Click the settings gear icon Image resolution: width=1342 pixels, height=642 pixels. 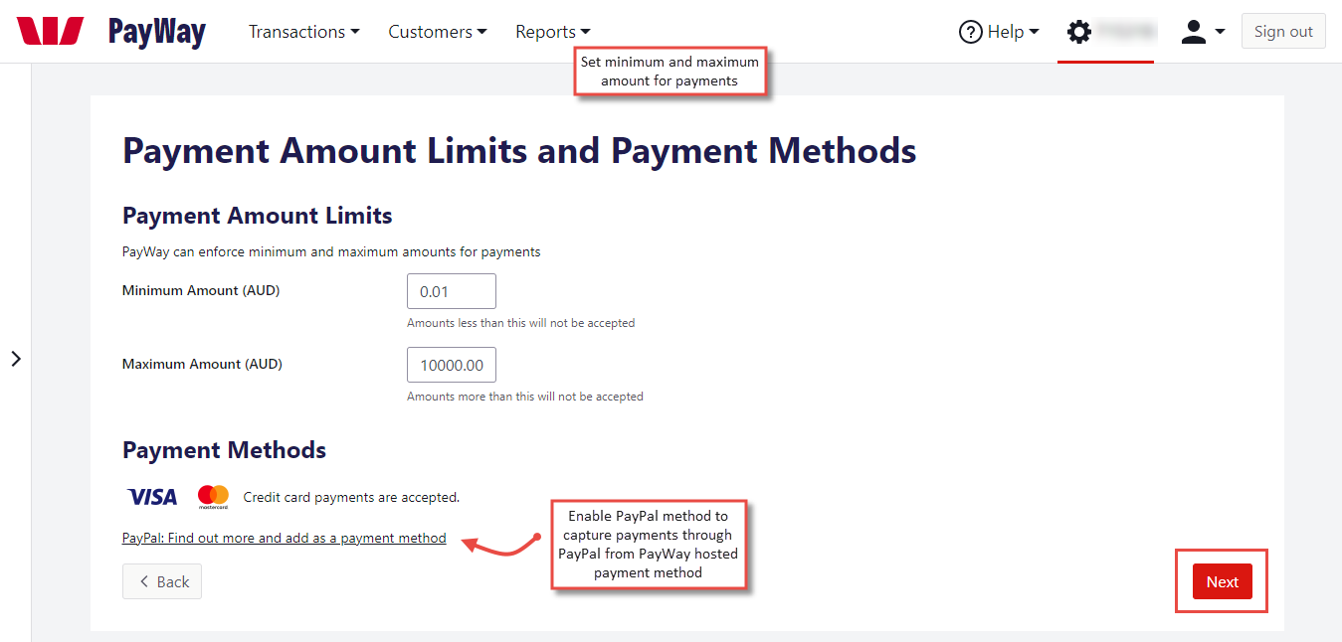click(x=1078, y=32)
